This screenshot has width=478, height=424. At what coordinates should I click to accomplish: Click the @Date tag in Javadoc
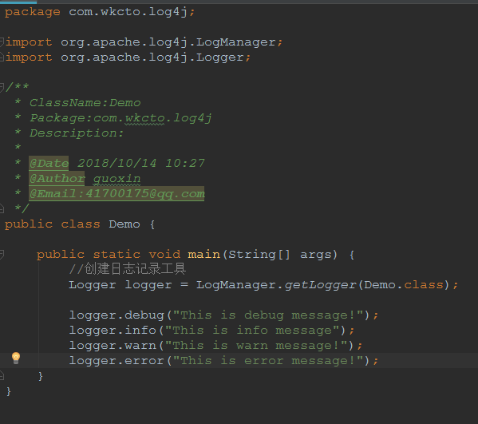click(x=49, y=163)
